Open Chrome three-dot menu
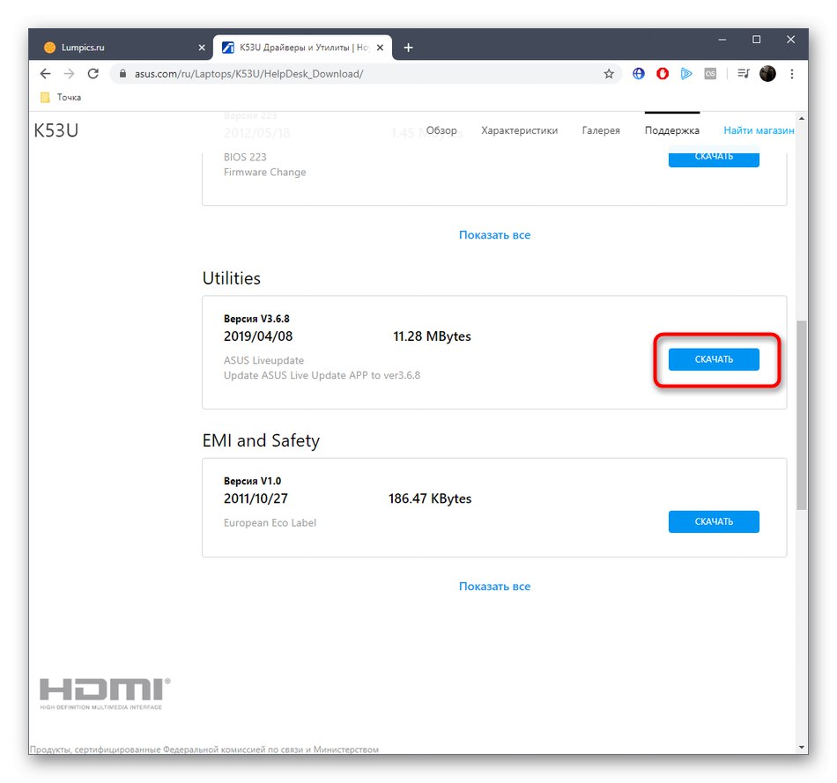This screenshot has height=783, width=837. click(792, 74)
